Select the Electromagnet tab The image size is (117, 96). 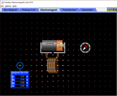point(49,10)
